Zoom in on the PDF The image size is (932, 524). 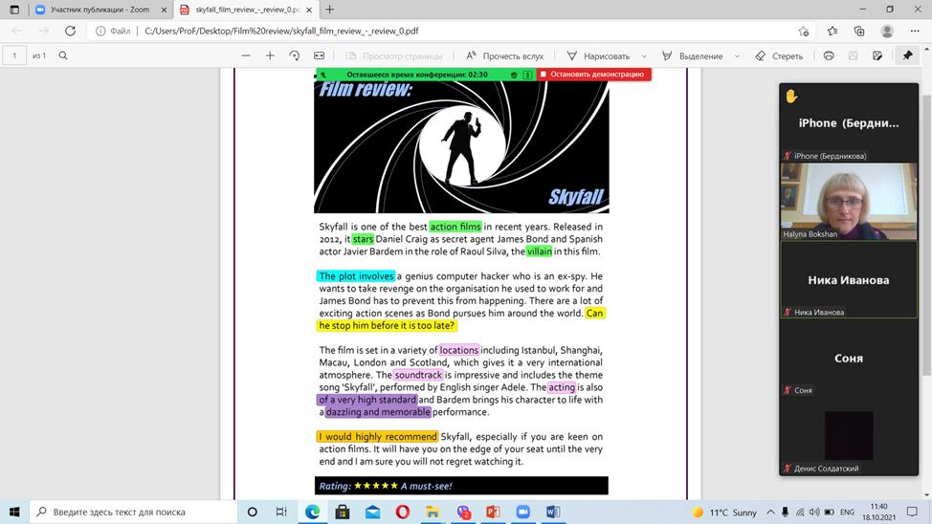coord(270,55)
